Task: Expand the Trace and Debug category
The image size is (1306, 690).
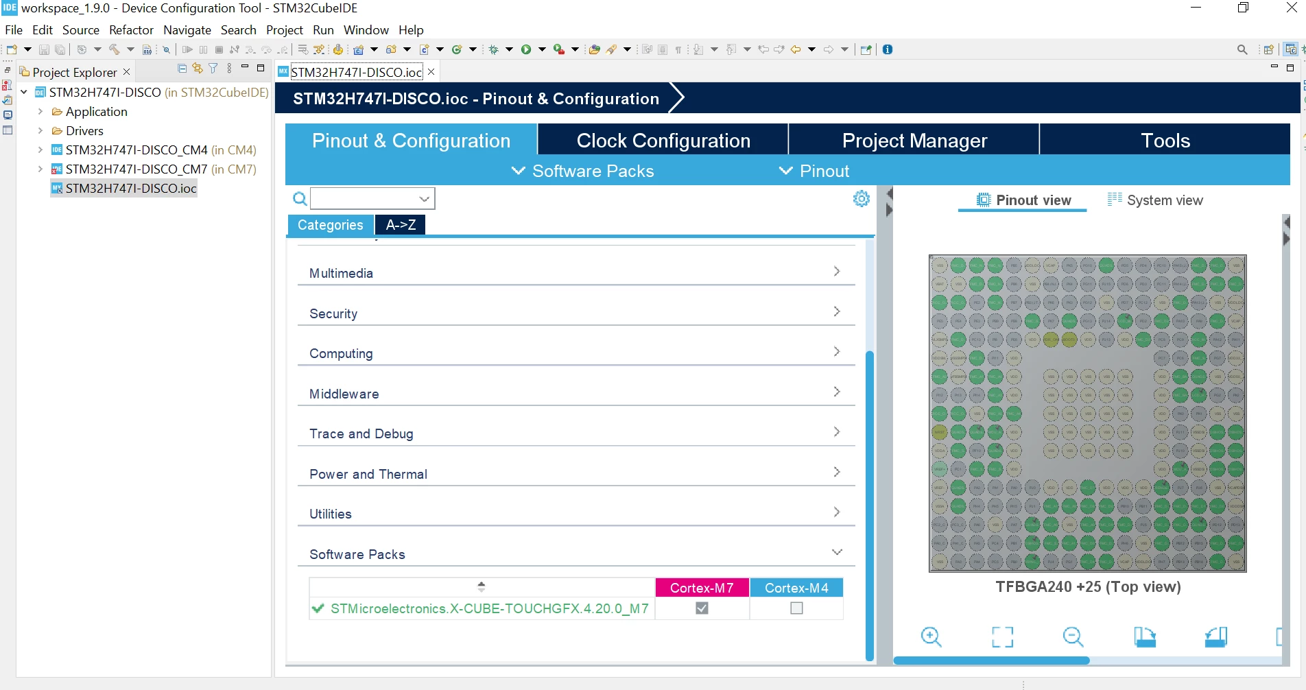Action: pos(576,433)
